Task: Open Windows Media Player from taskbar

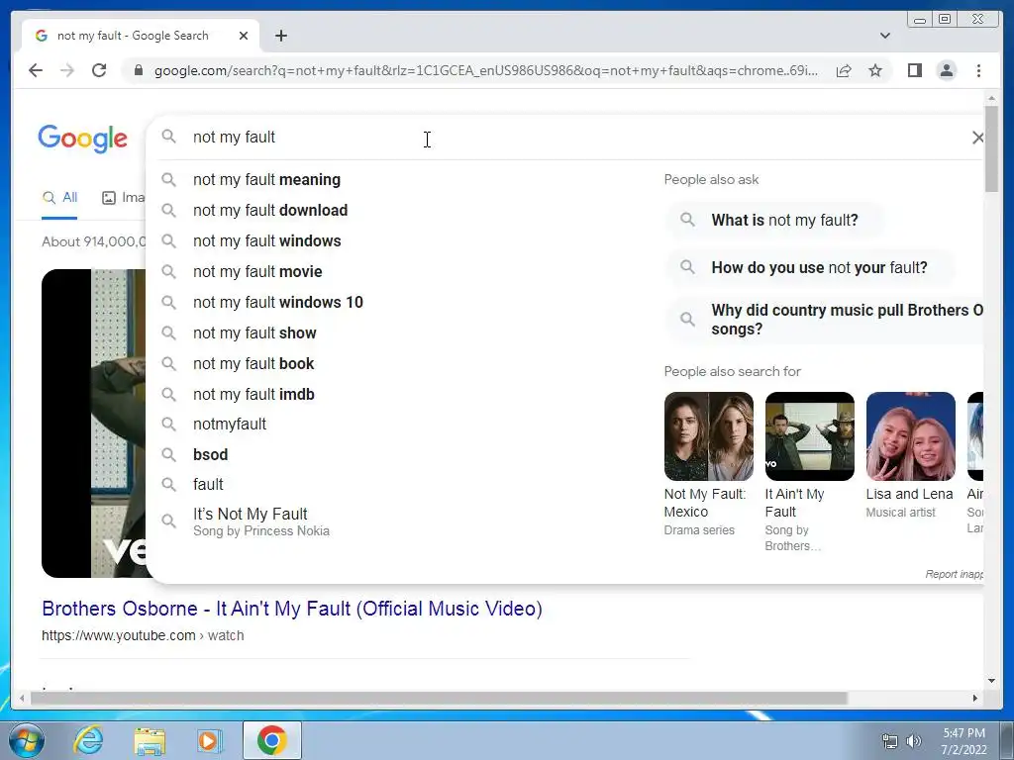Action: (209, 740)
